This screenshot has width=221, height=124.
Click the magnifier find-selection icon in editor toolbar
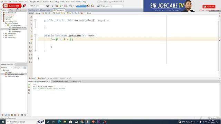pos(54,13)
